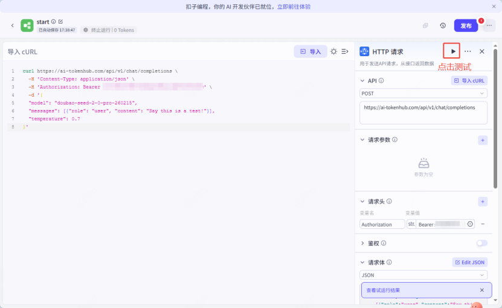Close the 查看试运行结果 notice
This screenshot has height=308, width=502.
coord(482,290)
